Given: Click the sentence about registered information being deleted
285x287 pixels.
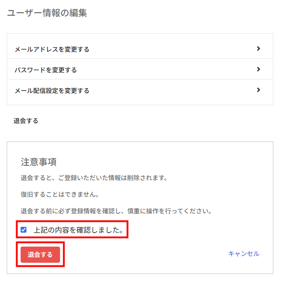Looking at the screenshot, I should coord(94,178).
